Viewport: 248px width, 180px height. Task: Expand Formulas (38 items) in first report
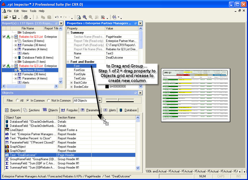pos(16,45)
